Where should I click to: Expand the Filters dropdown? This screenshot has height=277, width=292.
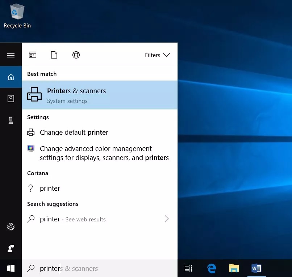pyautogui.click(x=157, y=55)
